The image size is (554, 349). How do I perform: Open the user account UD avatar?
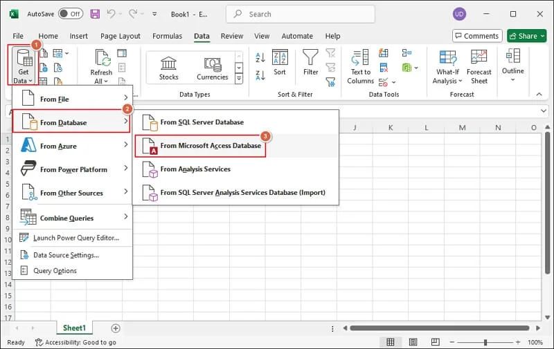point(459,14)
